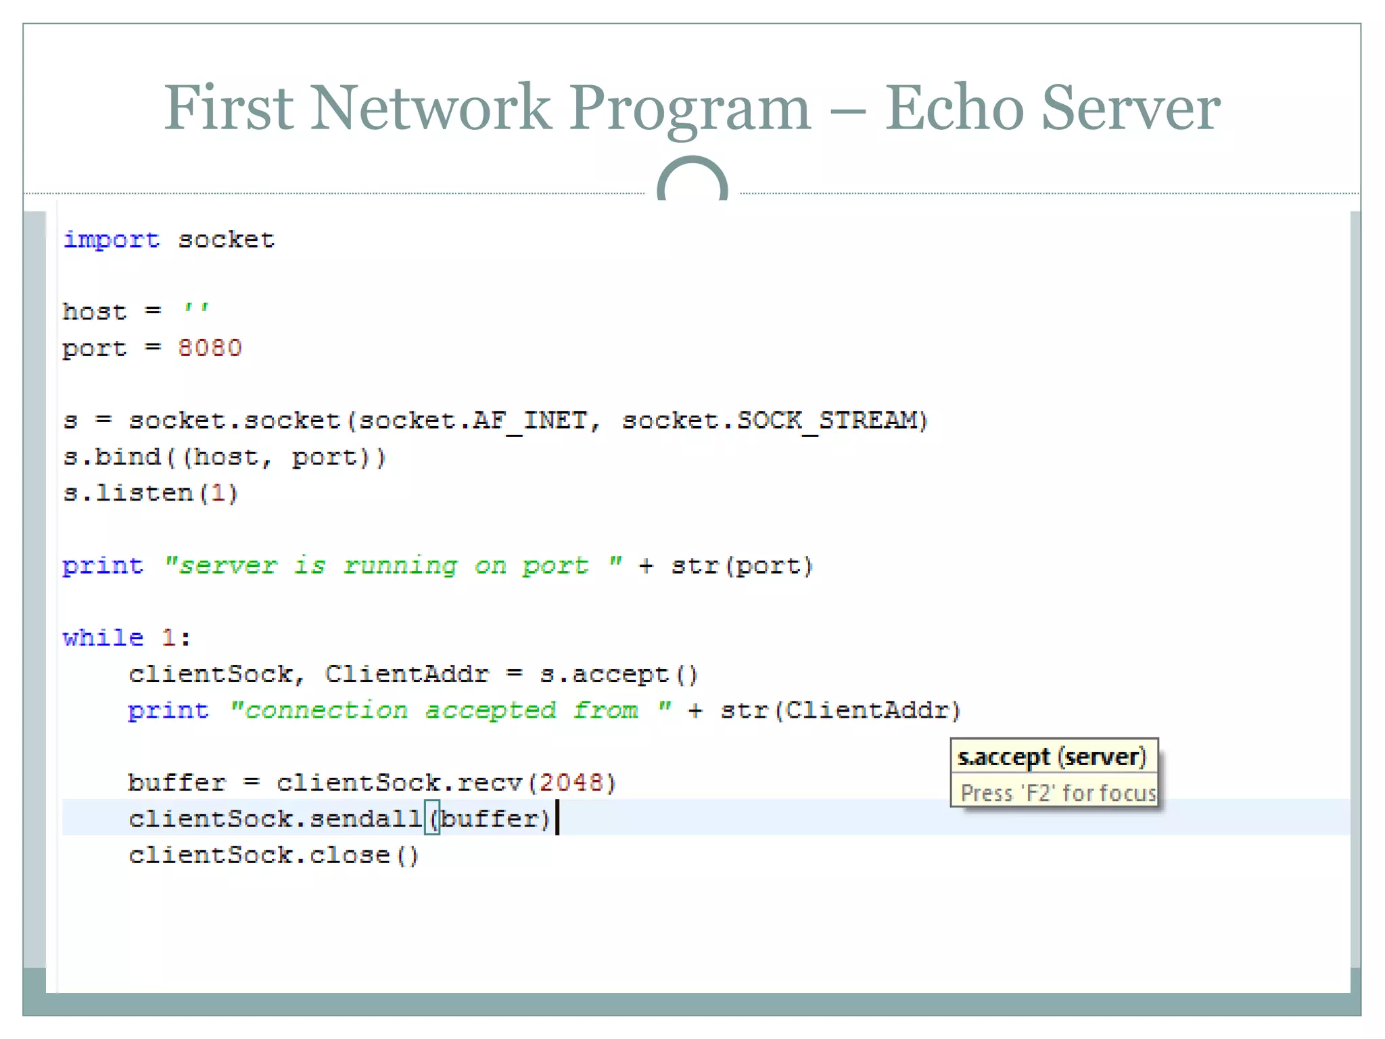1385x1039 pixels.
Task: Click the 'buffer = clientSock.recv(2048)' line
Action: click(x=372, y=783)
